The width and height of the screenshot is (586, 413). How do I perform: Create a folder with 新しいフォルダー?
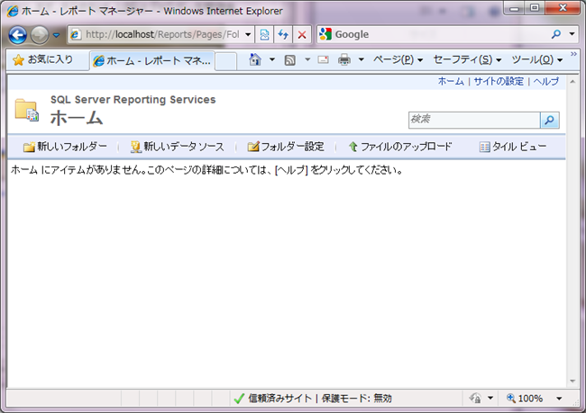click(65, 147)
